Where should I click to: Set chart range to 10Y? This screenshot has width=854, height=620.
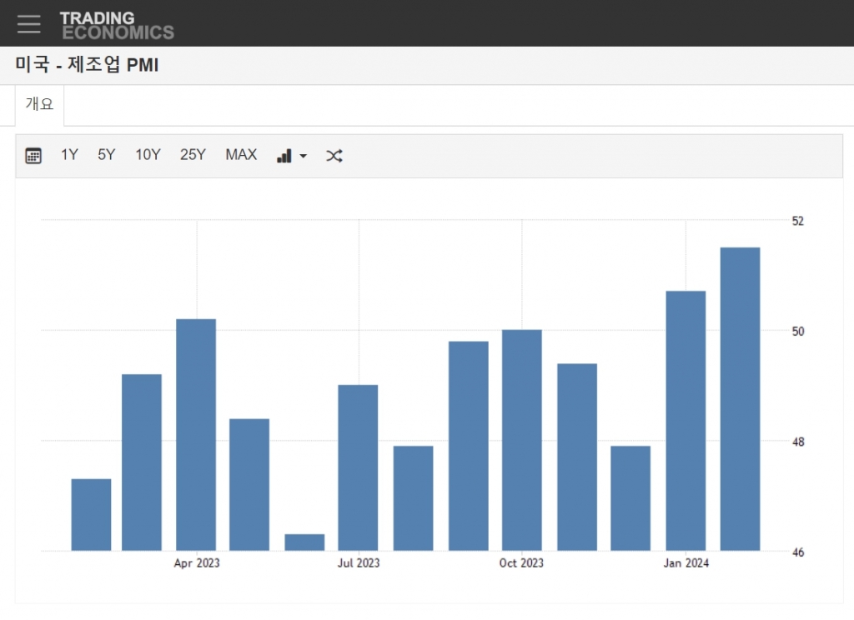point(148,155)
